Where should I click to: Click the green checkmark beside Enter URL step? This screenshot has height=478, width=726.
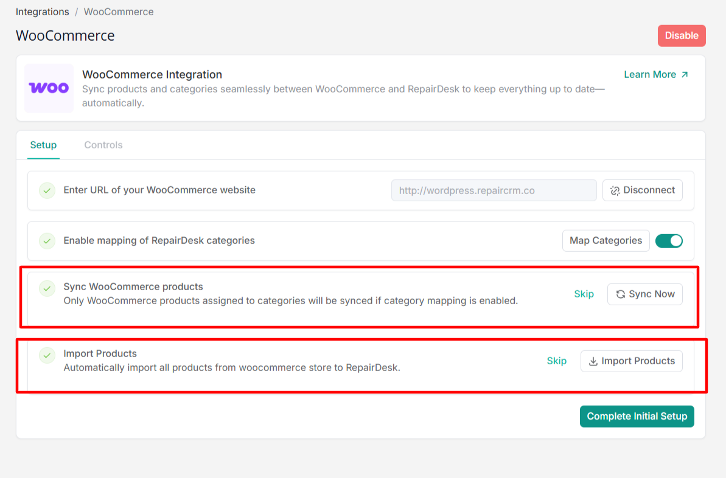pos(47,190)
